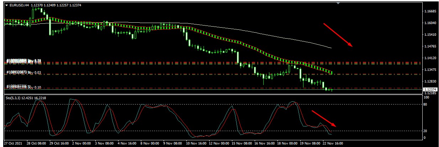Click the 15 Nov 08:00 time label
The image size is (439, 147).
[242, 144]
